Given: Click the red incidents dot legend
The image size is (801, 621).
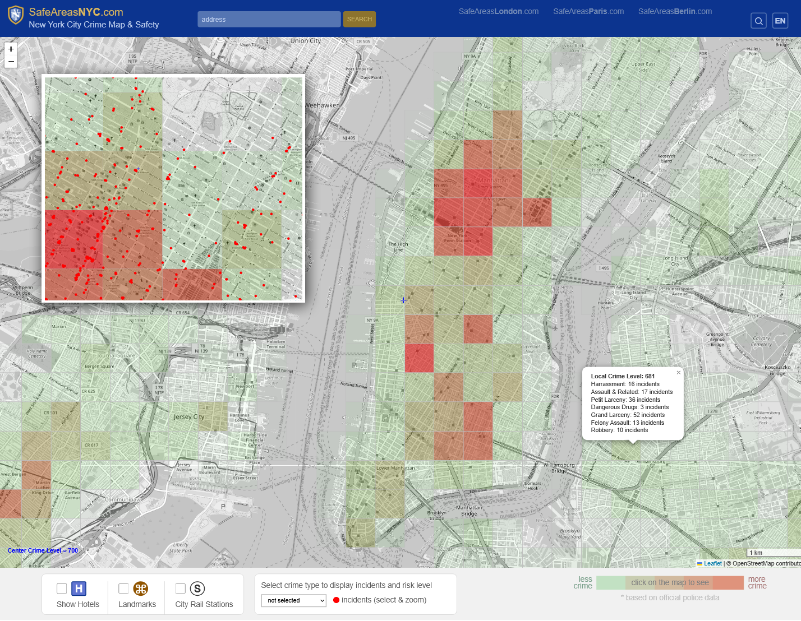Looking at the screenshot, I should pyautogui.click(x=337, y=600).
